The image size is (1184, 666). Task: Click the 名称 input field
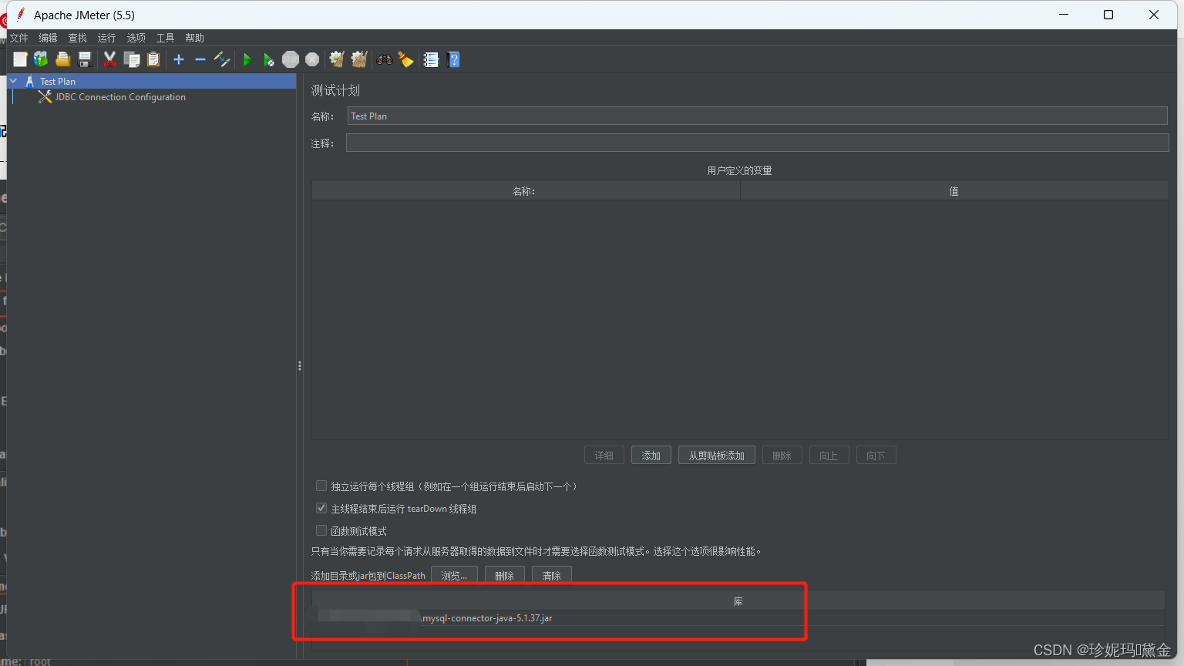(757, 116)
